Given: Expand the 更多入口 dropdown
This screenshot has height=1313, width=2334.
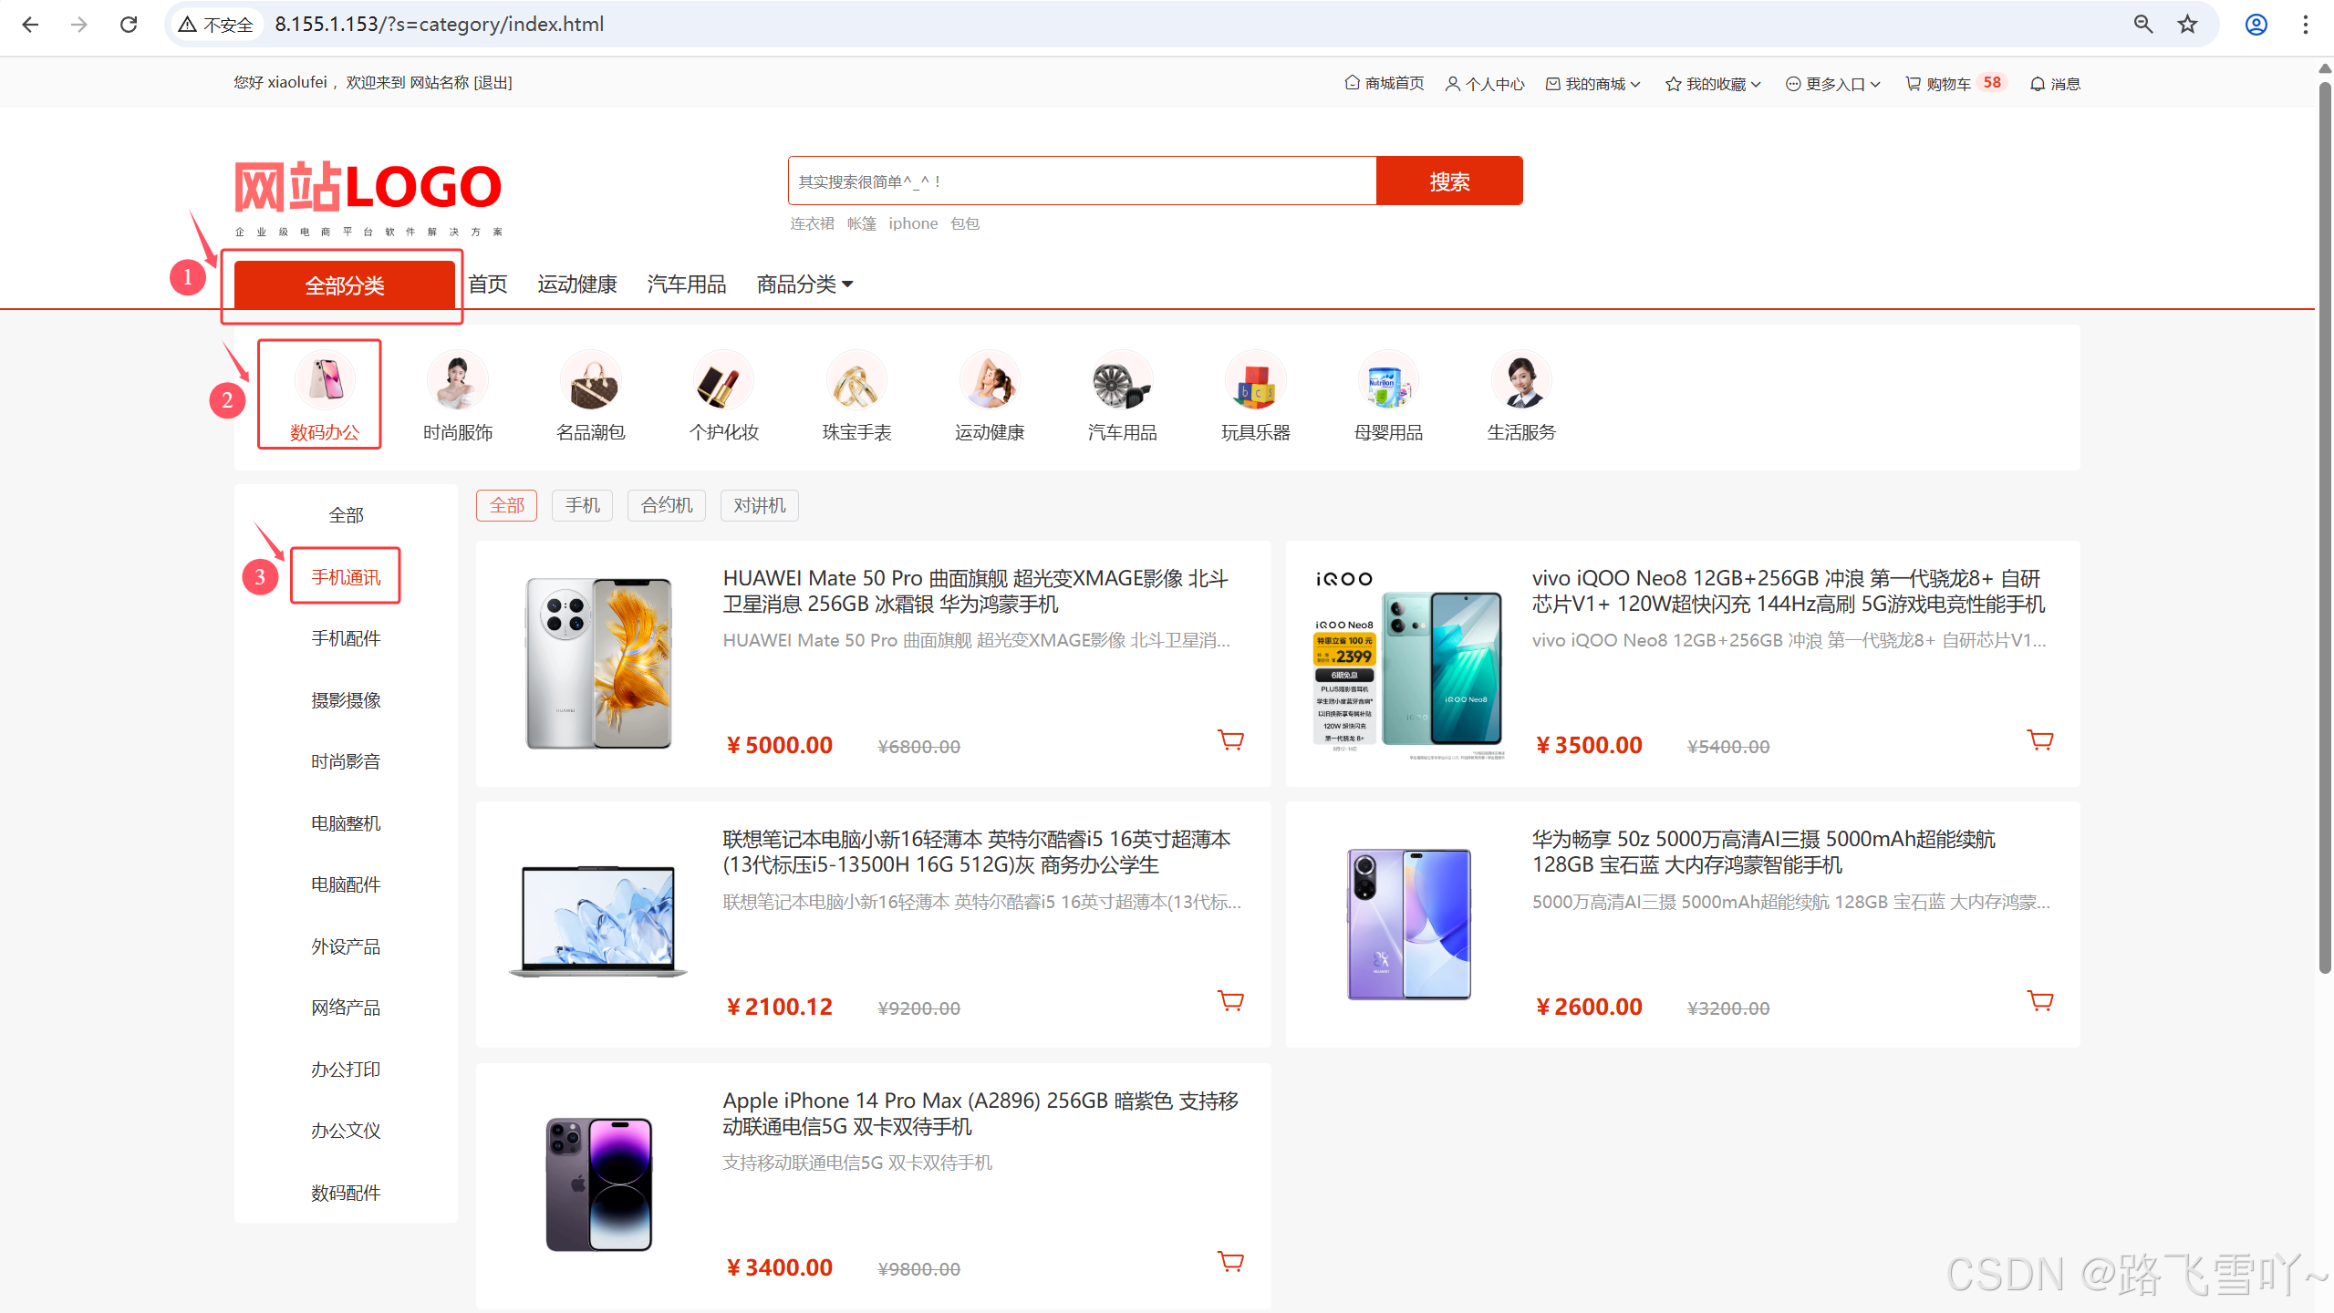Looking at the screenshot, I should click(x=1833, y=84).
